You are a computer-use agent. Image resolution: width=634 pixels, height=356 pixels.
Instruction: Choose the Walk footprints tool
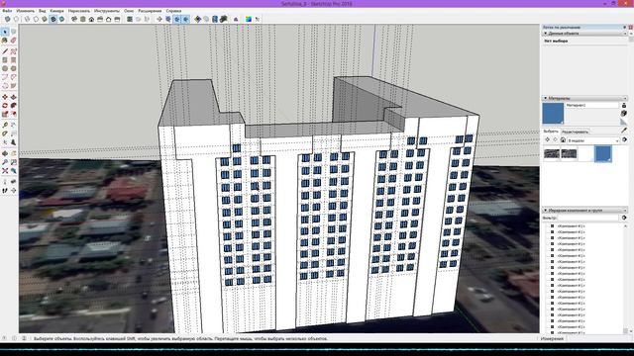(5, 191)
